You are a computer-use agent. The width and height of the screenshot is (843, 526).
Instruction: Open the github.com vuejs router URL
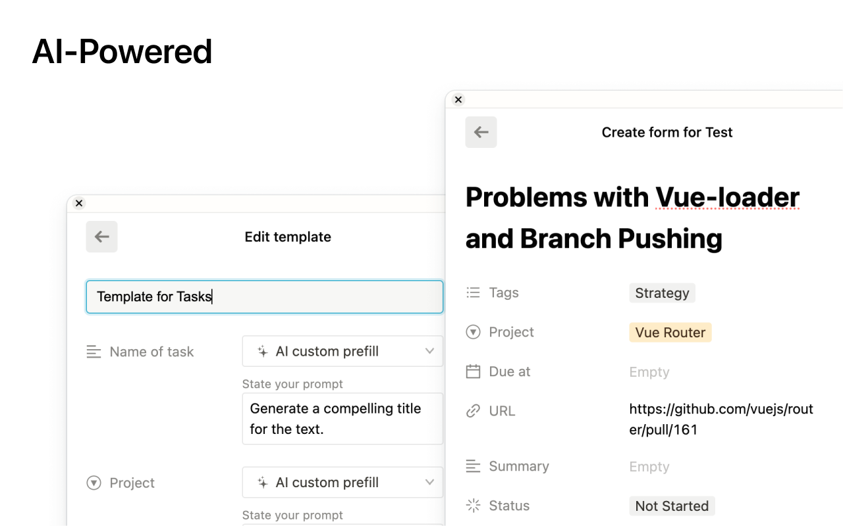[x=721, y=419]
